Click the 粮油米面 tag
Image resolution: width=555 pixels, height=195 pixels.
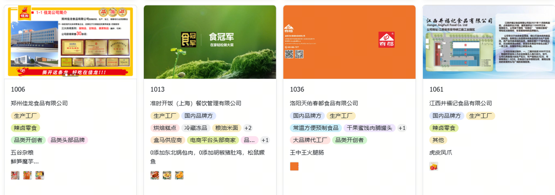pyautogui.click(x=227, y=128)
